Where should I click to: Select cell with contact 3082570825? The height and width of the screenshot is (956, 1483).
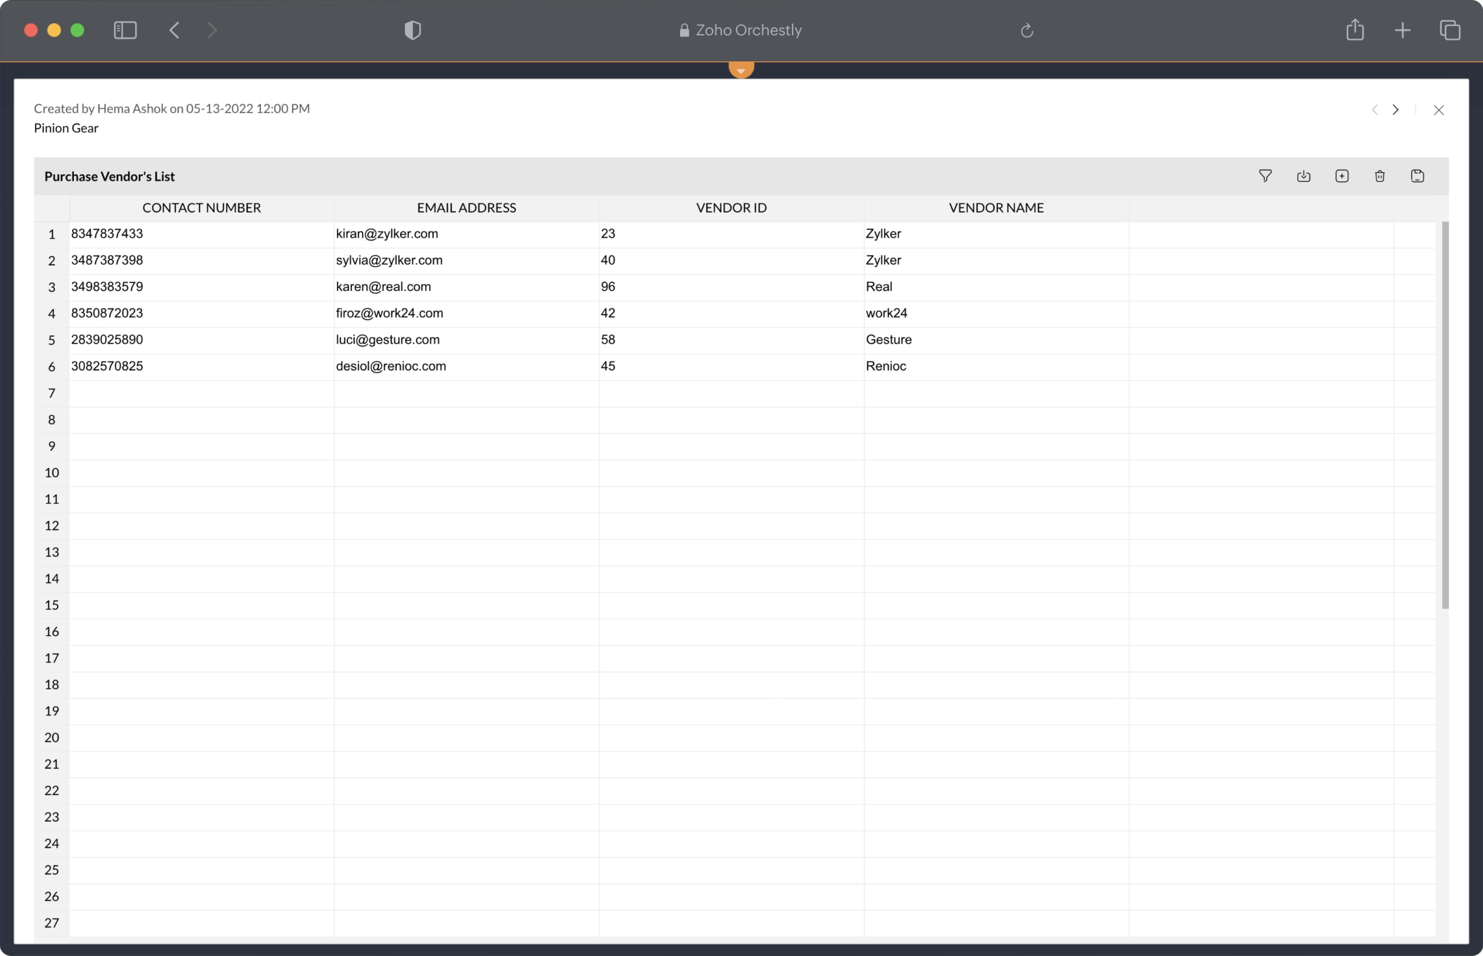pos(202,367)
